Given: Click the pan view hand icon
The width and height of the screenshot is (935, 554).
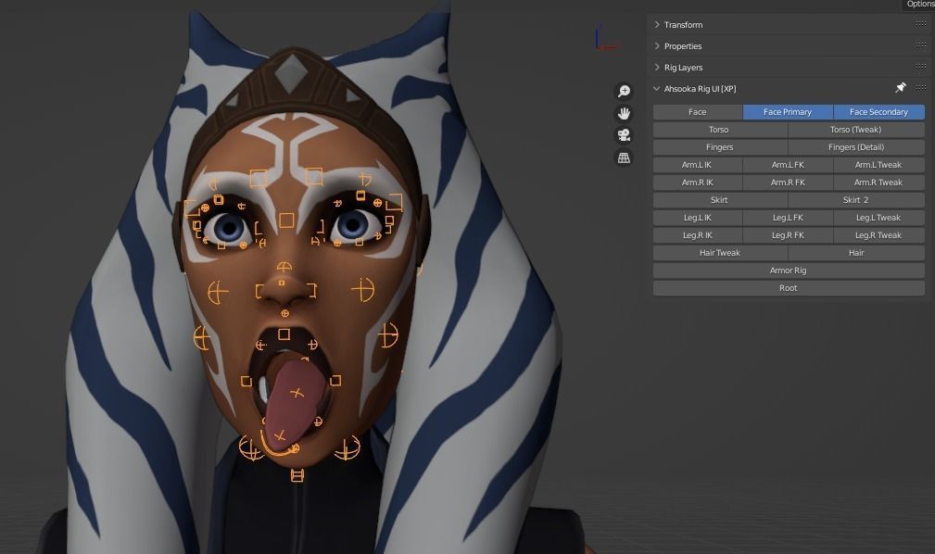Looking at the screenshot, I should click(624, 113).
